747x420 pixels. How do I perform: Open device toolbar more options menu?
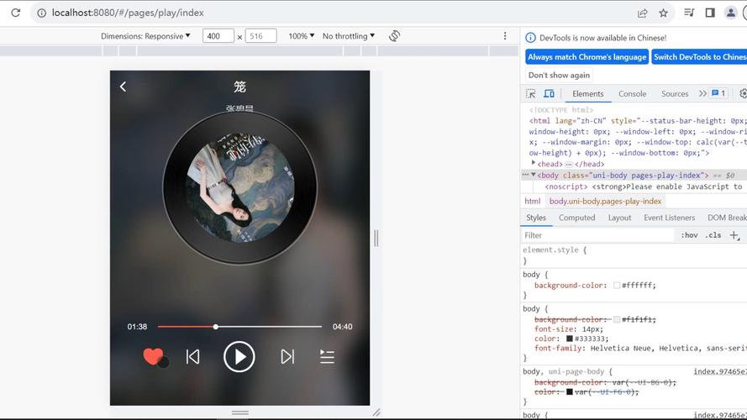point(505,36)
